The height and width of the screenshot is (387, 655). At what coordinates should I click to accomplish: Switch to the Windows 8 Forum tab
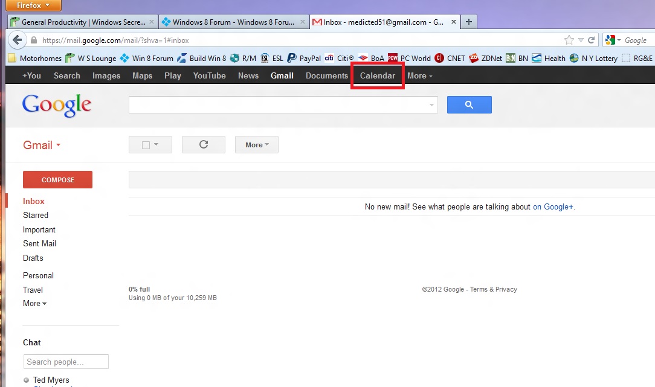tap(234, 22)
